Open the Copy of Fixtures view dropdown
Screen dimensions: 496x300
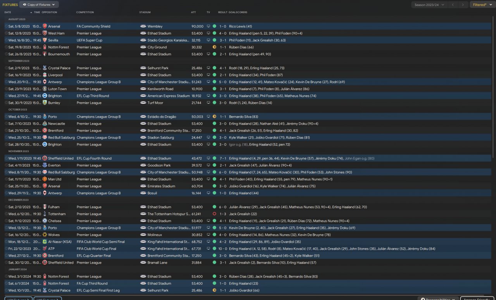(x=39, y=5)
